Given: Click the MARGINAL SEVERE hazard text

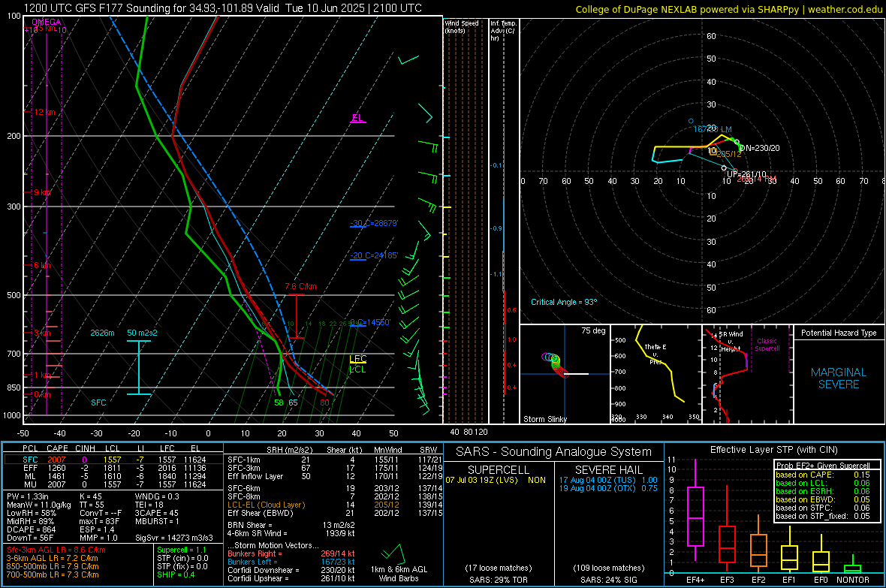Looking at the screenshot, I should coord(839,378).
